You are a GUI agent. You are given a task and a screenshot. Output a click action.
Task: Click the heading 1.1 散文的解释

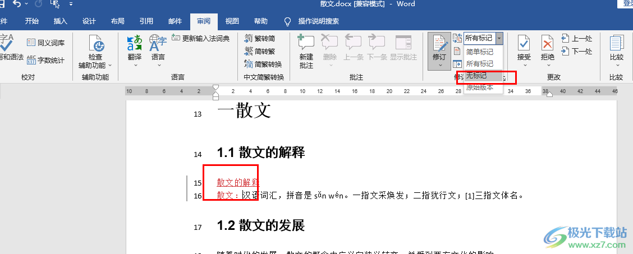click(261, 153)
